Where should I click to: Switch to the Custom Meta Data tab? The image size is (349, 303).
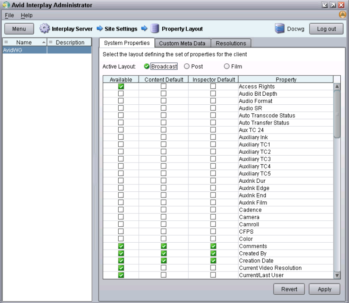click(x=182, y=44)
